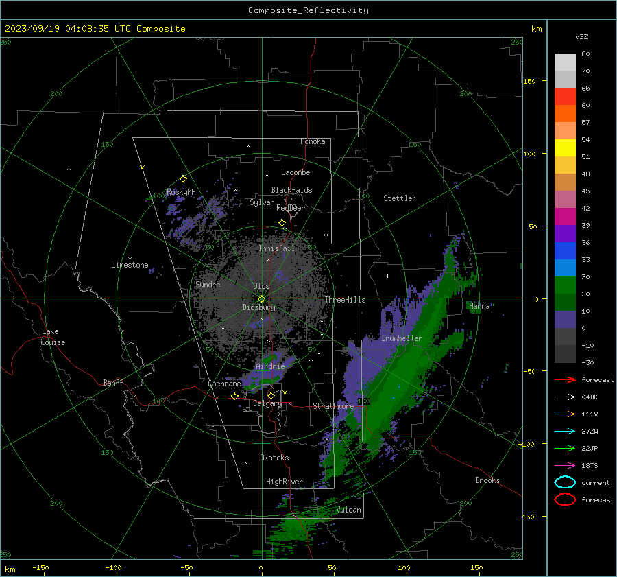Image resolution: width=617 pixels, height=577 pixels.
Task: Click the yellow diamond marker below RedDeer
Action: coord(282,223)
